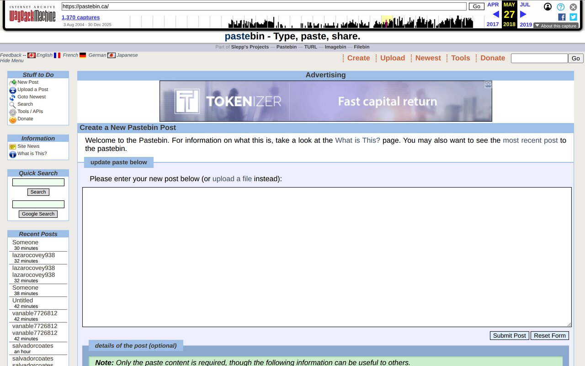Click the Tools / APIs gear icon

point(12,111)
